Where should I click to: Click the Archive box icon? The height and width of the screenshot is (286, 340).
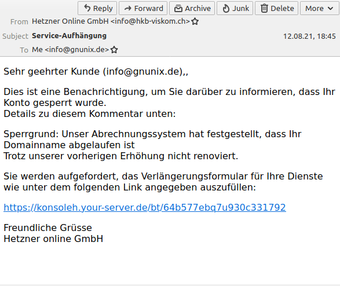(x=178, y=9)
